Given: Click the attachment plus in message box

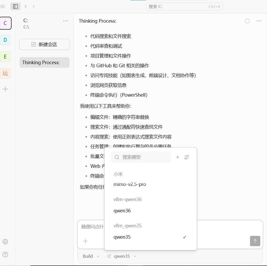Looking at the screenshot, I should (85, 241).
